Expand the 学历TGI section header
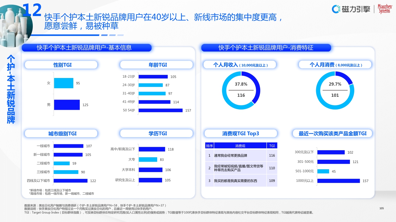Screen dimensions: 396x222 click(x=157, y=134)
